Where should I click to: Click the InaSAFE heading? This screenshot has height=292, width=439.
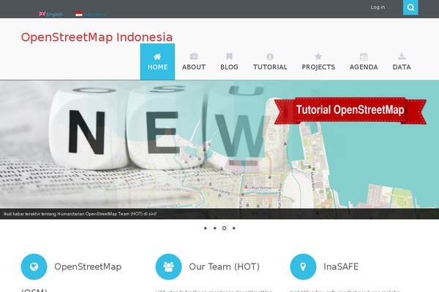pos(341,266)
